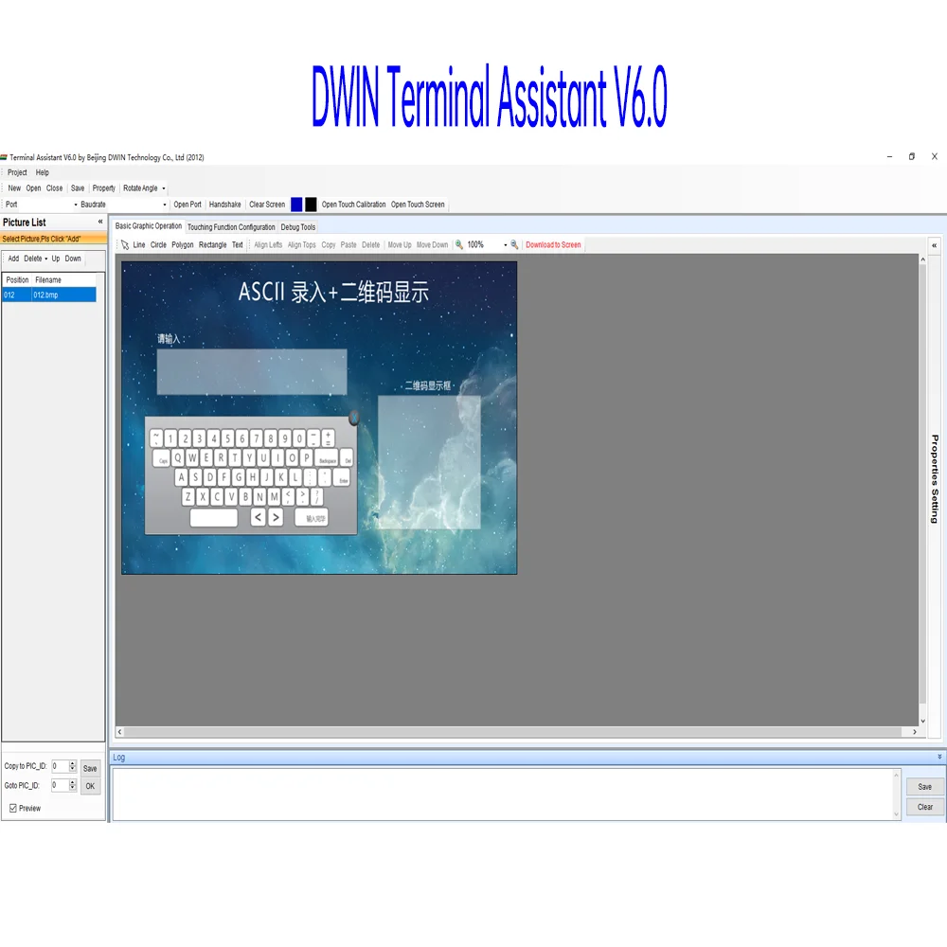947x947 pixels.
Task: Click Open Touch Screen
Action: pyautogui.click(x=418, y=205)
